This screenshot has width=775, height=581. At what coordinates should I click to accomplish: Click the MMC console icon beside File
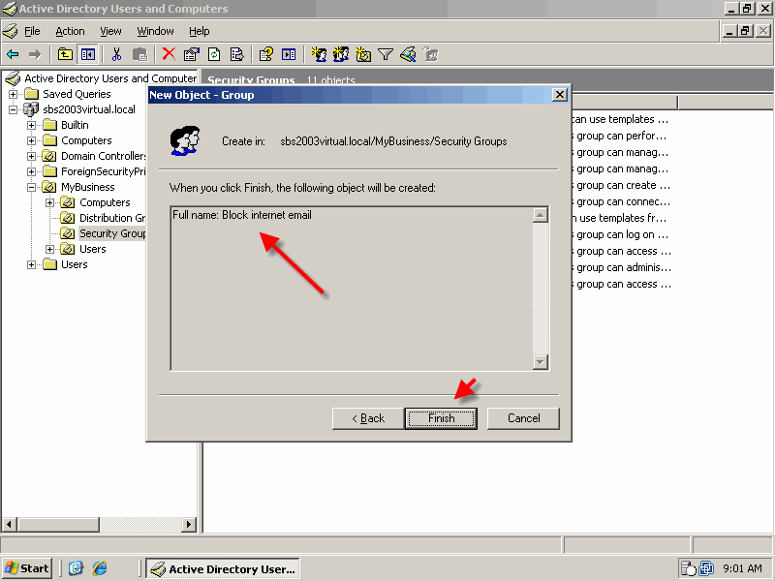tap(10, 31)
